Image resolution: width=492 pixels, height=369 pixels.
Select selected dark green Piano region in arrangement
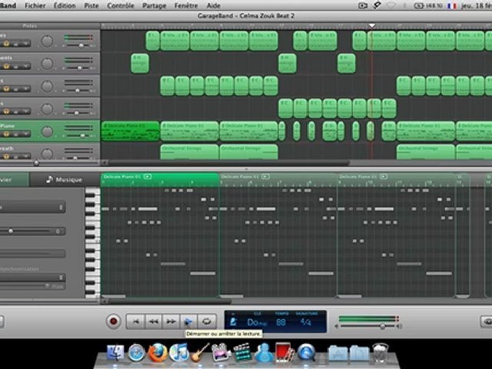(x=131, y=132)
